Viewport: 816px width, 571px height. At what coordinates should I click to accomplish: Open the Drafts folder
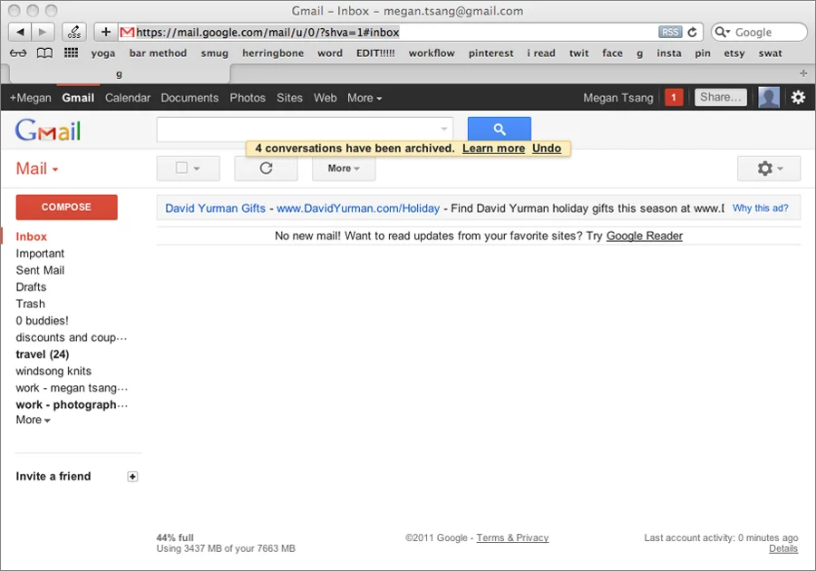click(31, 287)
